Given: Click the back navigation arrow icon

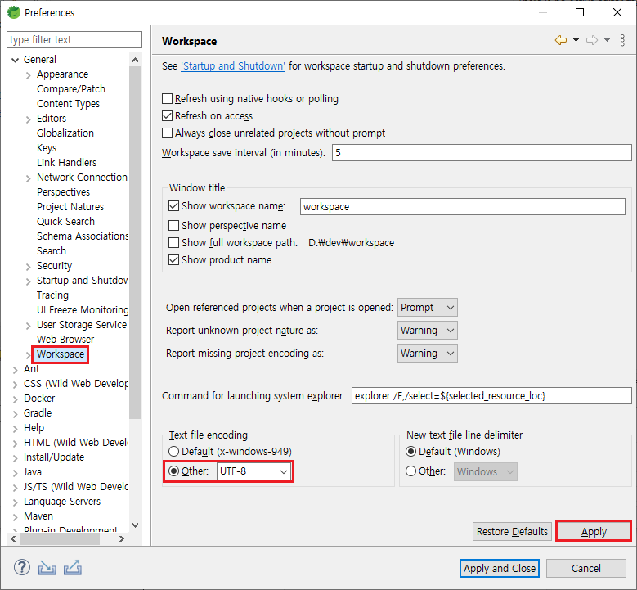Looking at the screenshot, I should pos(561,40).
